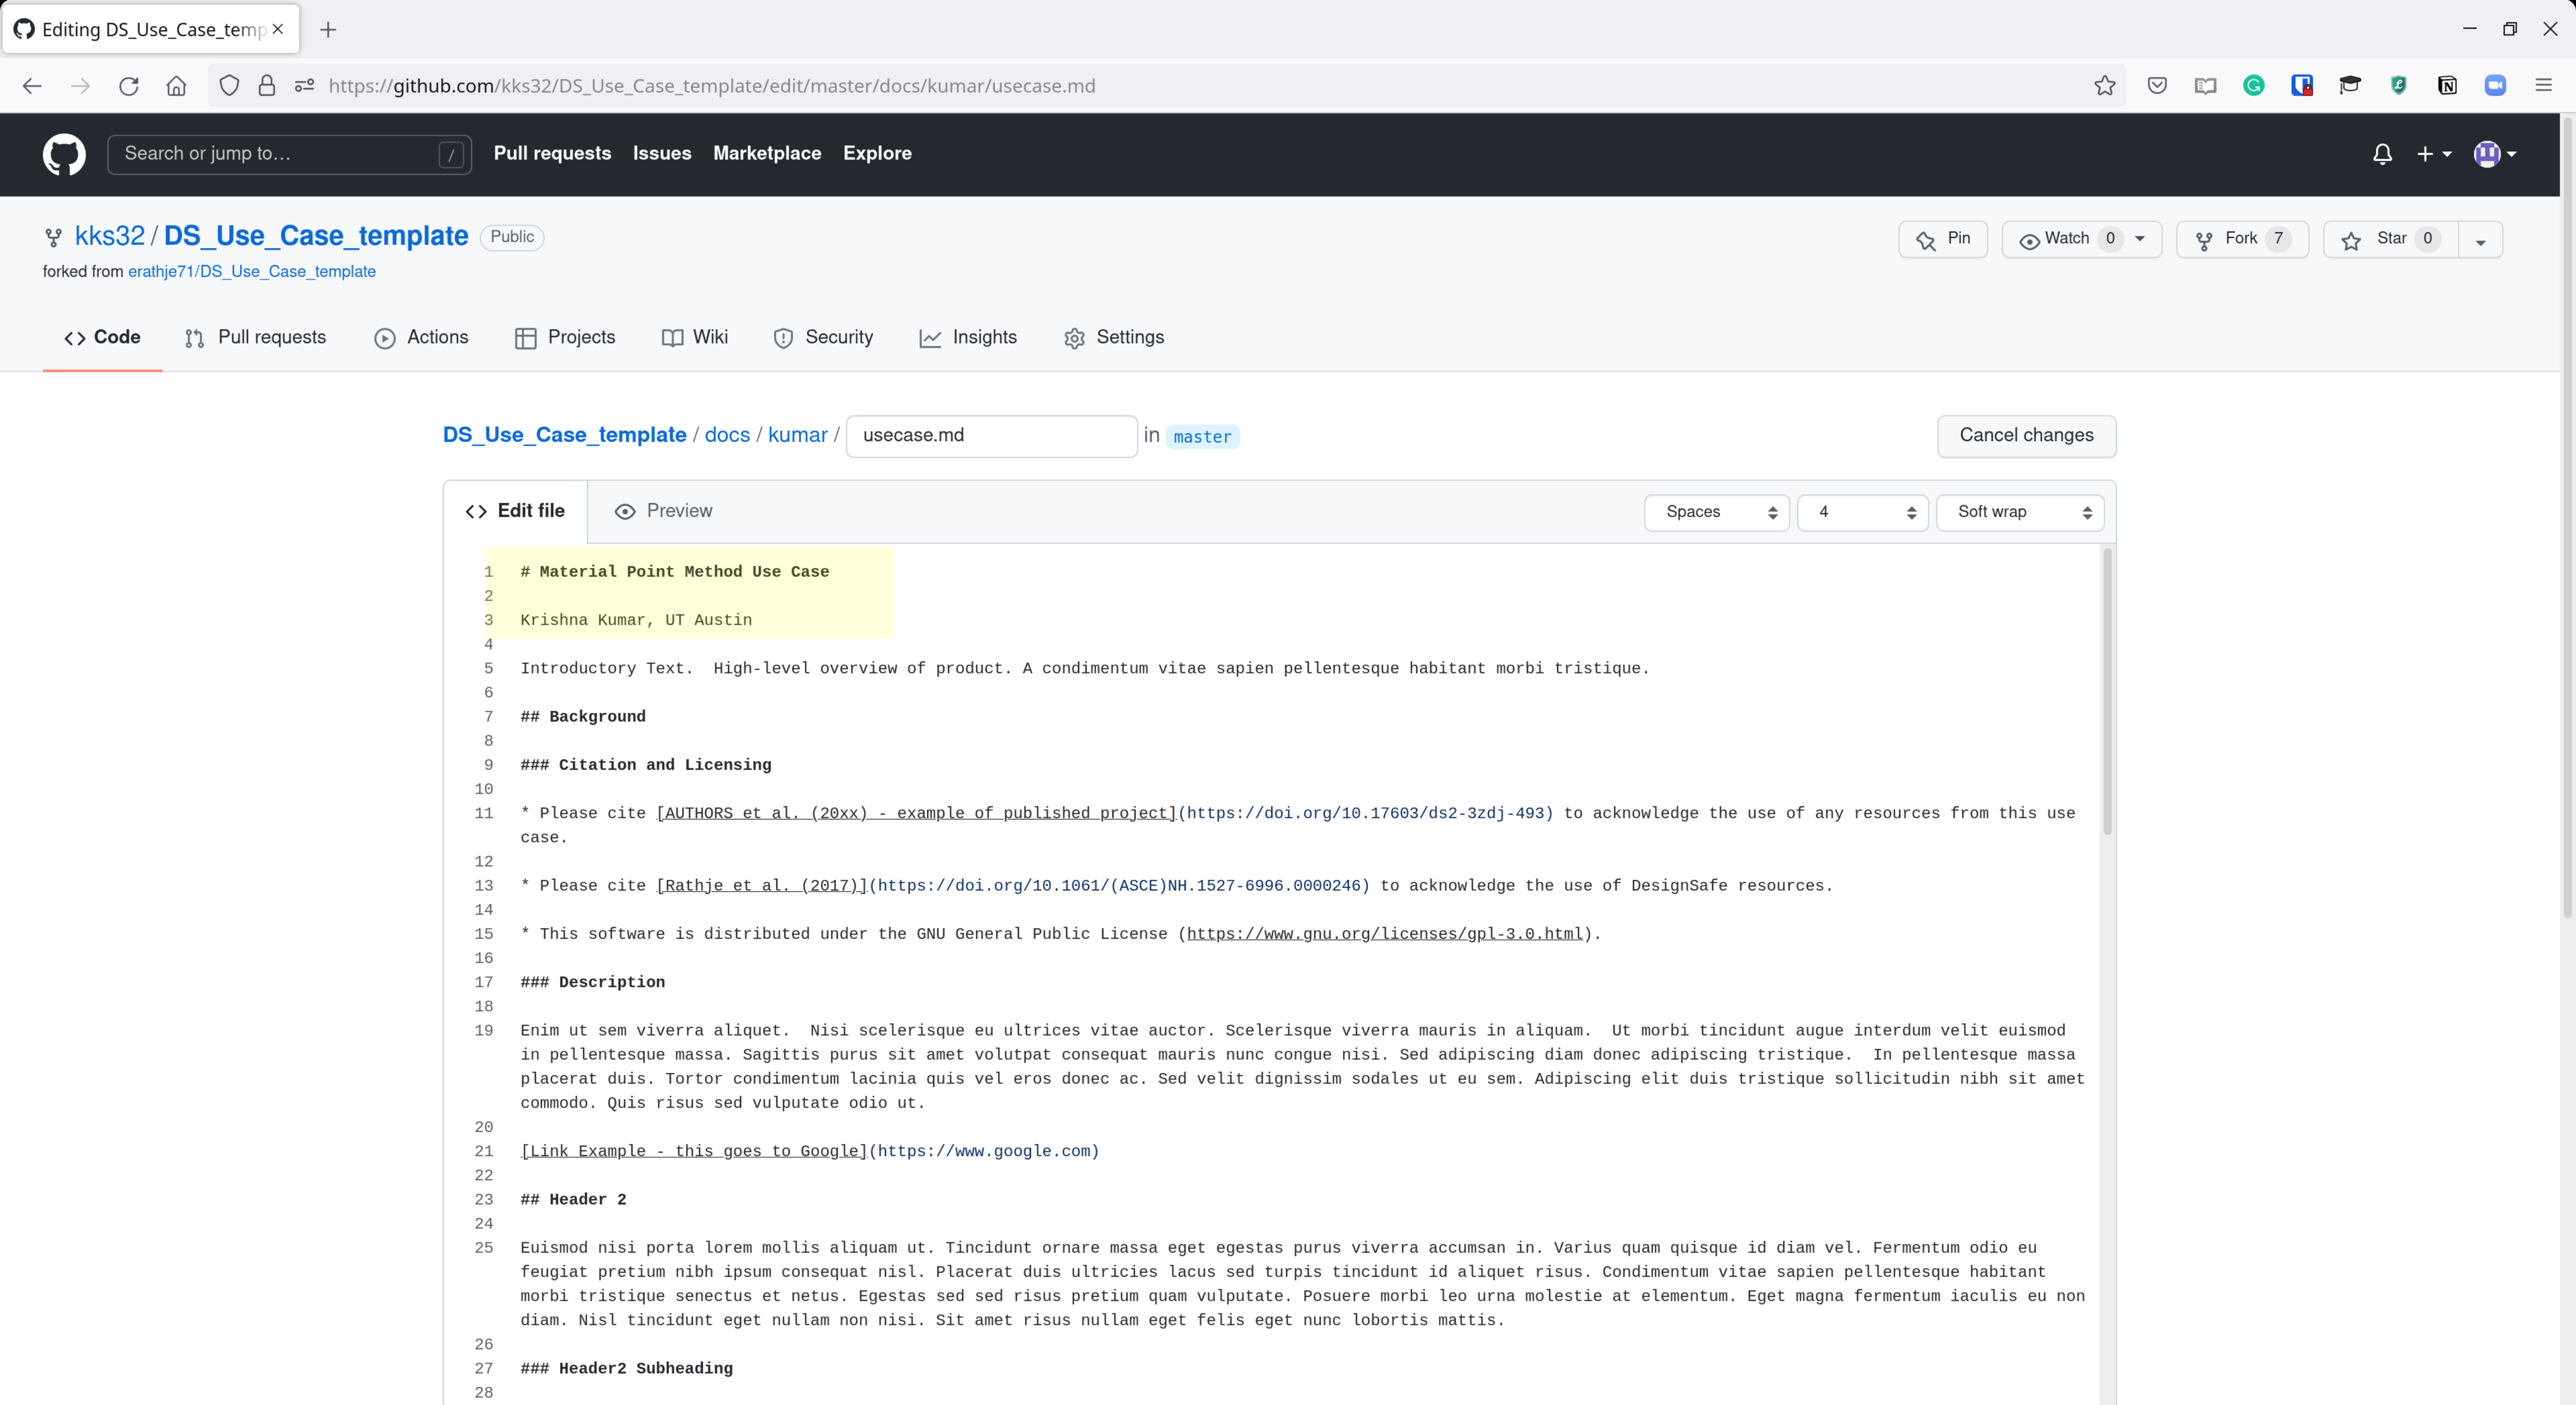Go to the Actions tab
Image resolution: width=2576 pixels, height=1405 pixels.
tap(421, 338)
